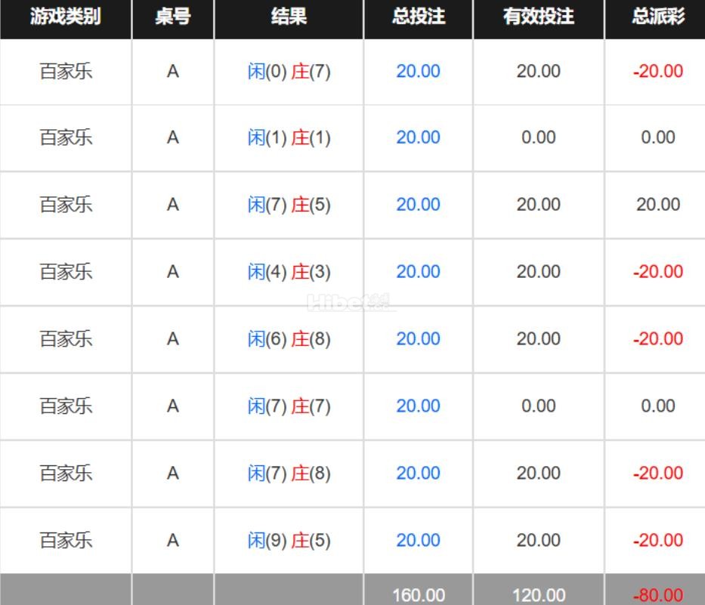Click the 0.00 effective bet in 闲(1) 庄(1) row
Viewport: 705px width, 605px height.
pos(539,137)
